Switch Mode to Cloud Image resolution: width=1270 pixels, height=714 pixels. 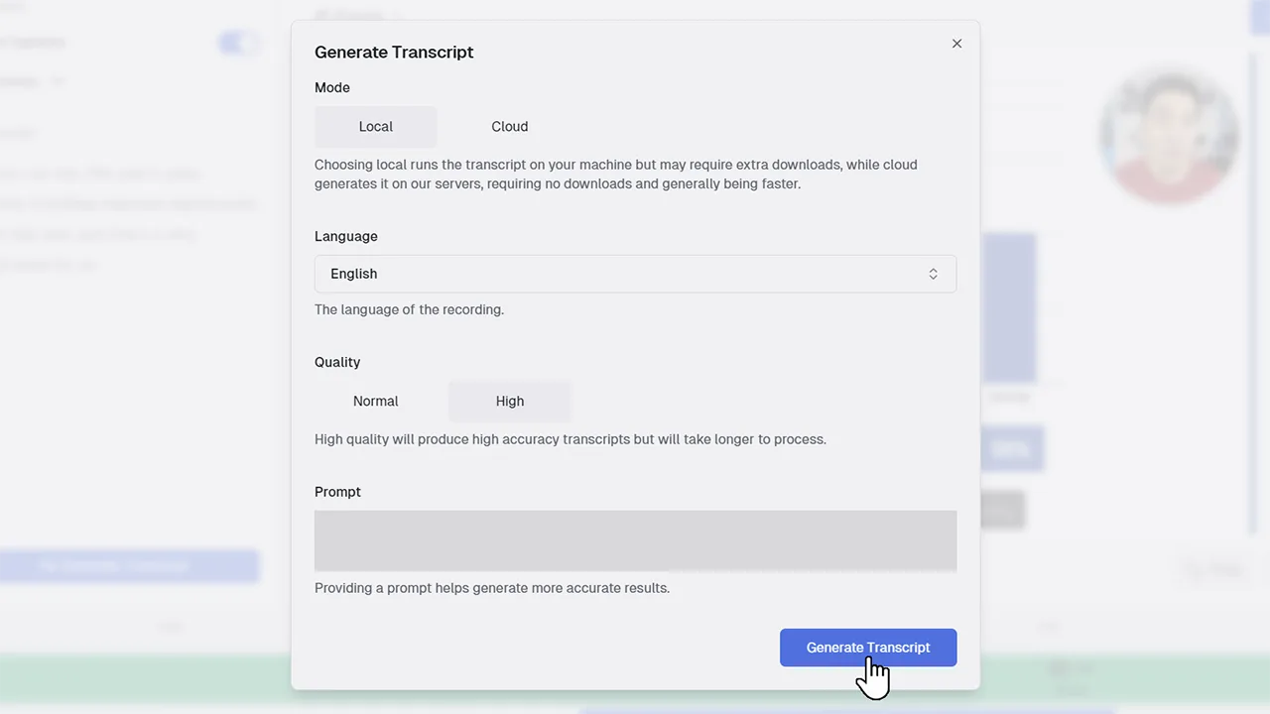tap(509, 126)
